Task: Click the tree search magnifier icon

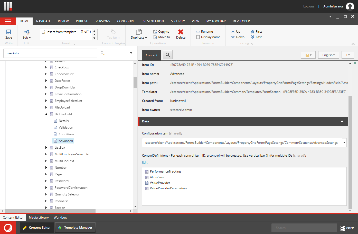Action: tap(102, 53)
